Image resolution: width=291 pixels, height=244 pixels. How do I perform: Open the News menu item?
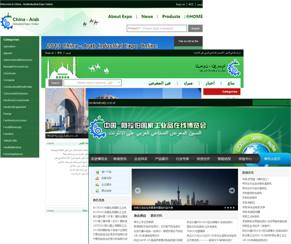pos(147,16)
